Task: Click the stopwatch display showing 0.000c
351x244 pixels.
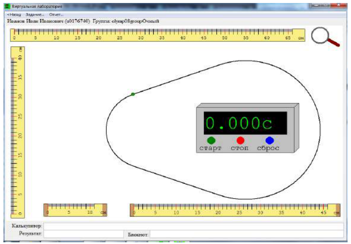Action: (x=245, y=123)
